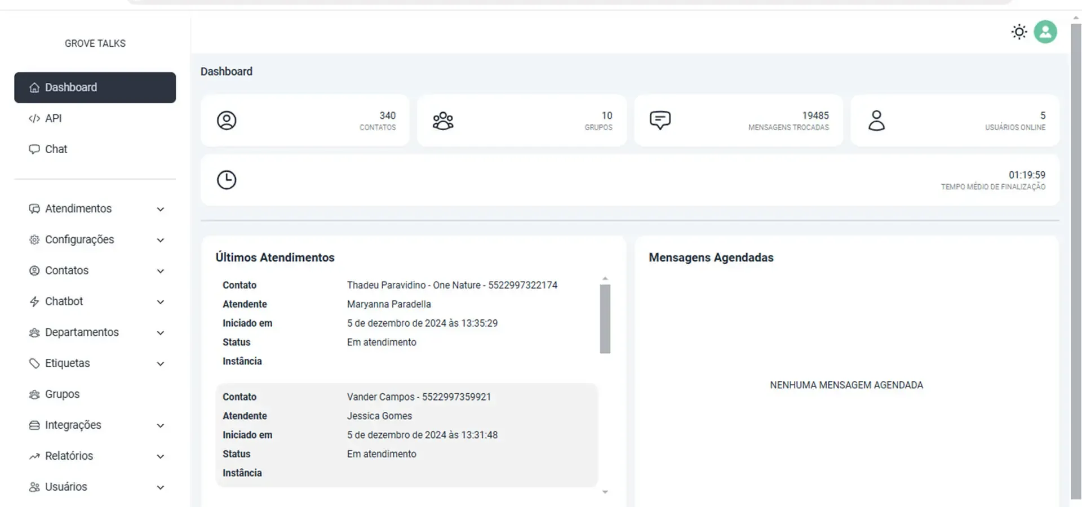Viewport: 1082px width, 507px height.
Task: Click the clock icon for average time
Action: pos(227,180)
